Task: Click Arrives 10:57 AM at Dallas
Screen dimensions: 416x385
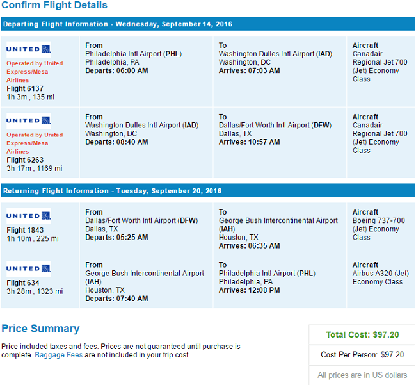Action: (249, 142)
